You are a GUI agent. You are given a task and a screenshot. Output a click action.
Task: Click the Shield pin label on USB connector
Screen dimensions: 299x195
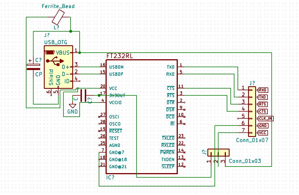coord(51,77)
